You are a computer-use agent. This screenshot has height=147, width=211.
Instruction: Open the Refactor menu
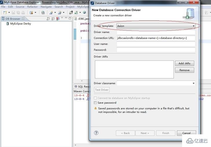point(32,7)
